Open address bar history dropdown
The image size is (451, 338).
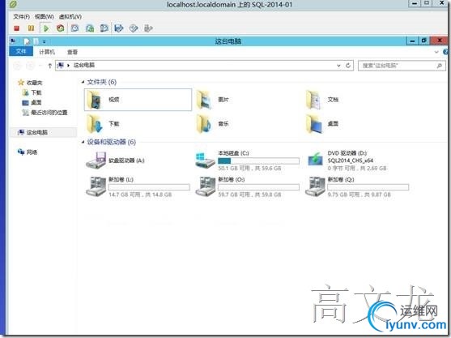tap(338, 66)
